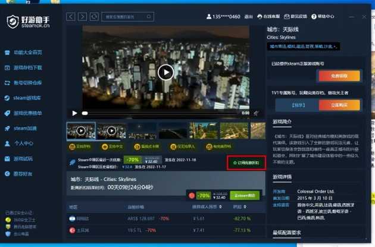Click the Turkey flag region row
This screenshot has height=247, width=375.
pyautogui.click(x=166, y=230)
